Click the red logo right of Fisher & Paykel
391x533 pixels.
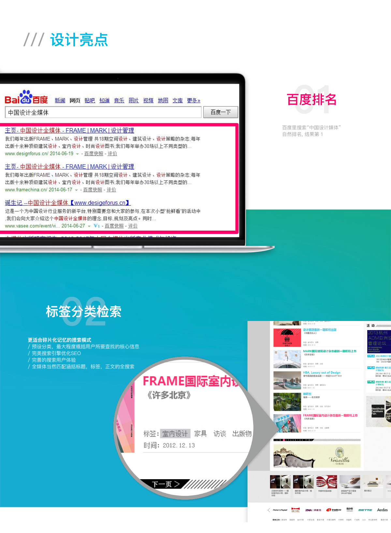coord(296,510)
